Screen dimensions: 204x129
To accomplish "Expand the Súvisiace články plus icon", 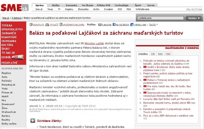I will pyautogui.click(x=33, y=121).
